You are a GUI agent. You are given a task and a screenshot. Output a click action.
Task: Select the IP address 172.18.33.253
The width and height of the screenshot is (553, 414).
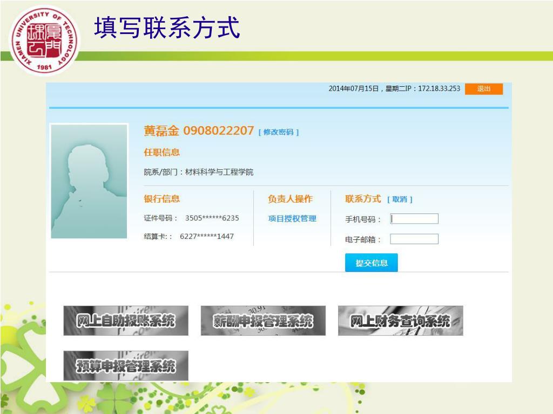[x=439, y=89]
